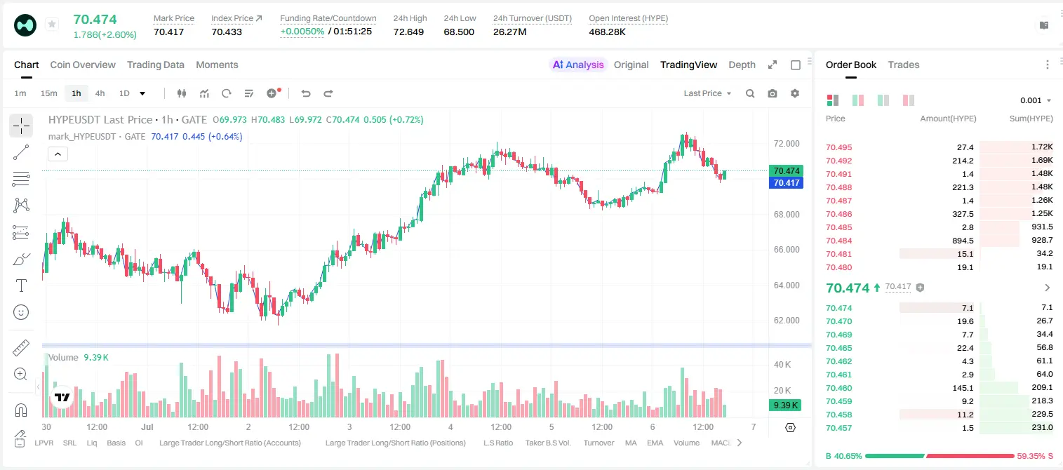The image size is (1063, 470).
Task: Add HYPE to favorites with the star
Action: point(52,25)
